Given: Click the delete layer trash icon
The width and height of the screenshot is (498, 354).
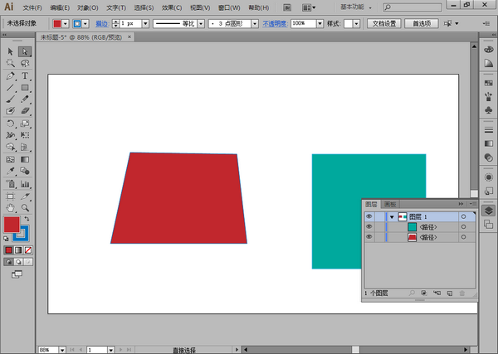Looking at the screenshot, I should tap(462, 293).
